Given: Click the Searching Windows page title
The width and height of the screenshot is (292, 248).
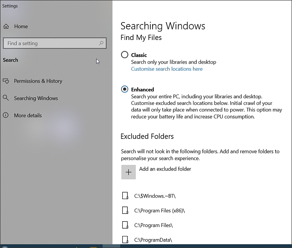Looking at the screenshot, I should (x=163, y=26).
